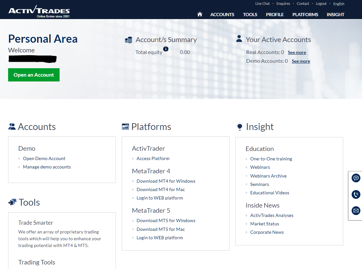Download MT5 for Mac

(161, 229)
